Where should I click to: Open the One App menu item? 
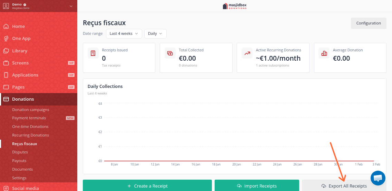[39, 39]
